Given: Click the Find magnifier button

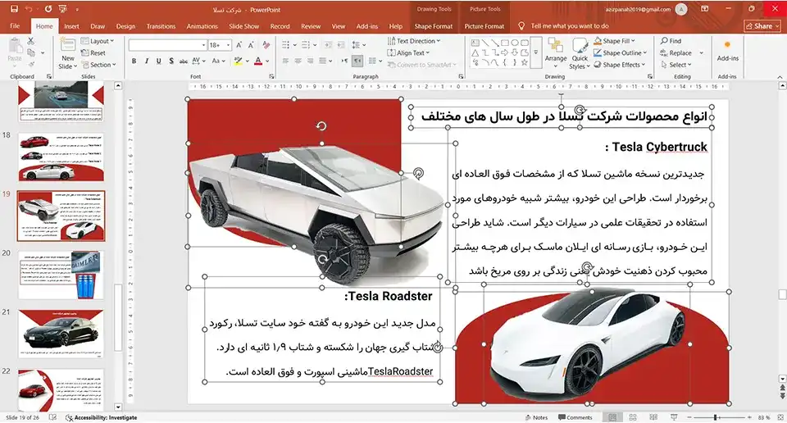Looking at the screenshot, I should point(671,41).
